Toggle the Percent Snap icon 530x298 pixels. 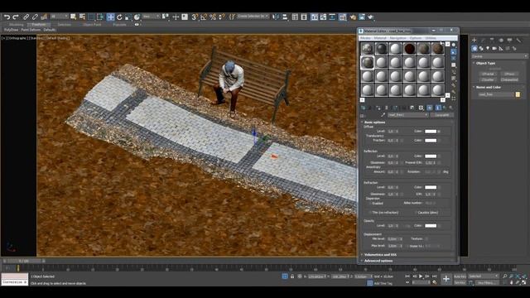click(x=213, y=17)
